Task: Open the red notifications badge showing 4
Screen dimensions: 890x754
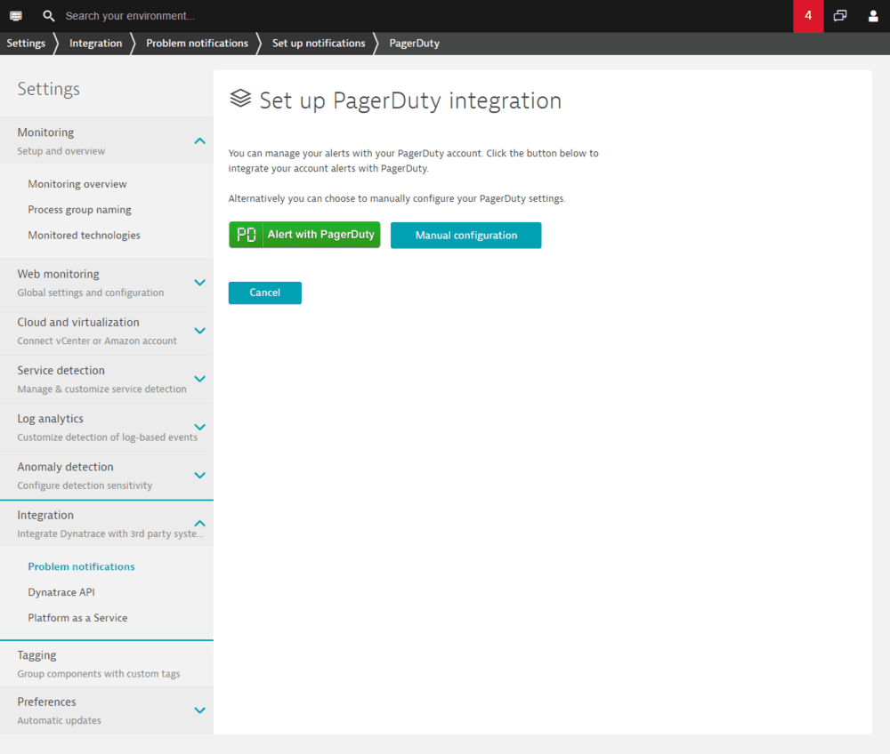Action: [x=806, y=15]
